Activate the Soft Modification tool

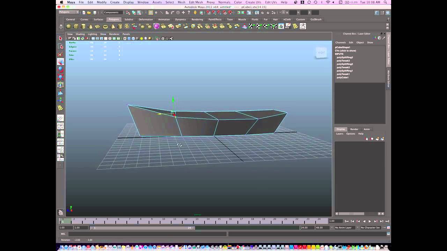point(60,92)
